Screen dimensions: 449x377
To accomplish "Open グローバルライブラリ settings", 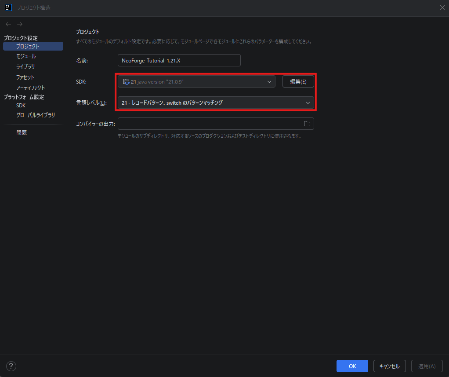I will [36, 115].
